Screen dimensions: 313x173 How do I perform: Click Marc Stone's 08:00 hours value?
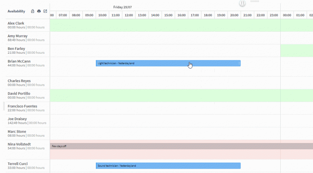tap(16, 136)
